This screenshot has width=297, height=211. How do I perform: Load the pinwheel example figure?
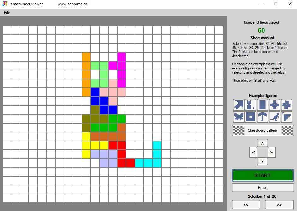(x=286, y=105)
